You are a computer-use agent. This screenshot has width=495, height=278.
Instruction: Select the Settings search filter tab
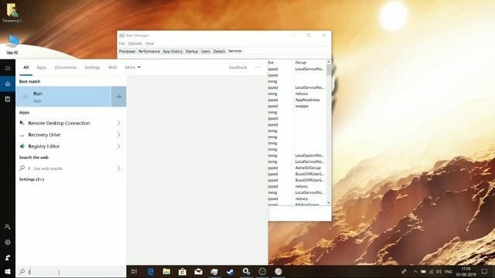point(92,67)
